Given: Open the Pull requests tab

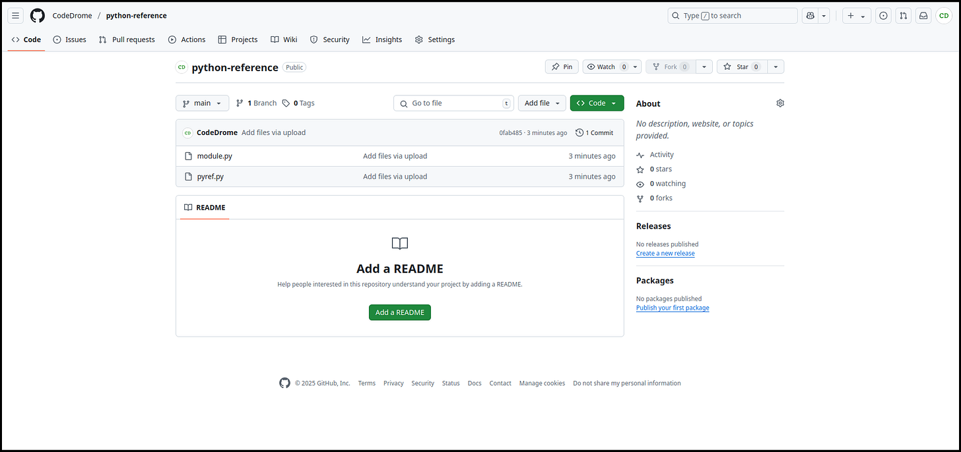Looking at the screenshot, I should [127, 40].
